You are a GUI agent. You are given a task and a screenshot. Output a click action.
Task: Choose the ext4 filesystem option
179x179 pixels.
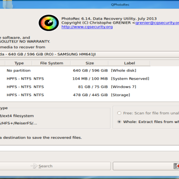17,116
